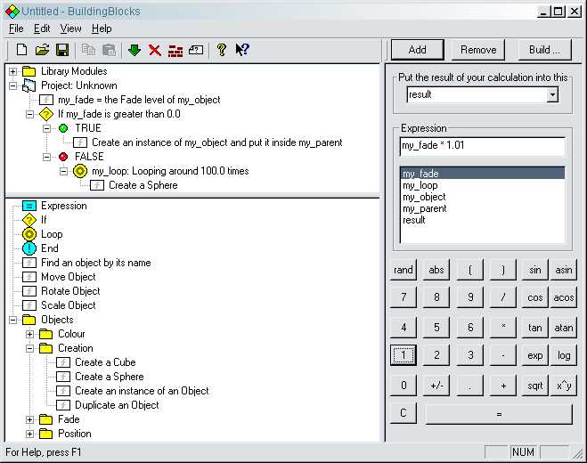Viewport: 587px width, 463px height.
Task: Expand the Fade folder
Action: [x=29, y=419]
